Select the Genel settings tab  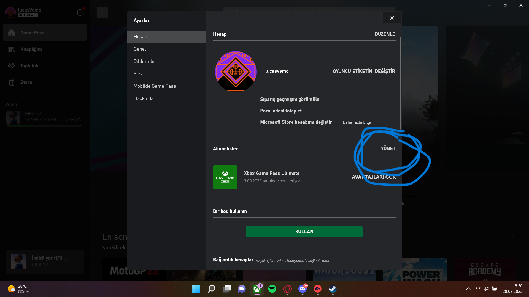point(140,49)
